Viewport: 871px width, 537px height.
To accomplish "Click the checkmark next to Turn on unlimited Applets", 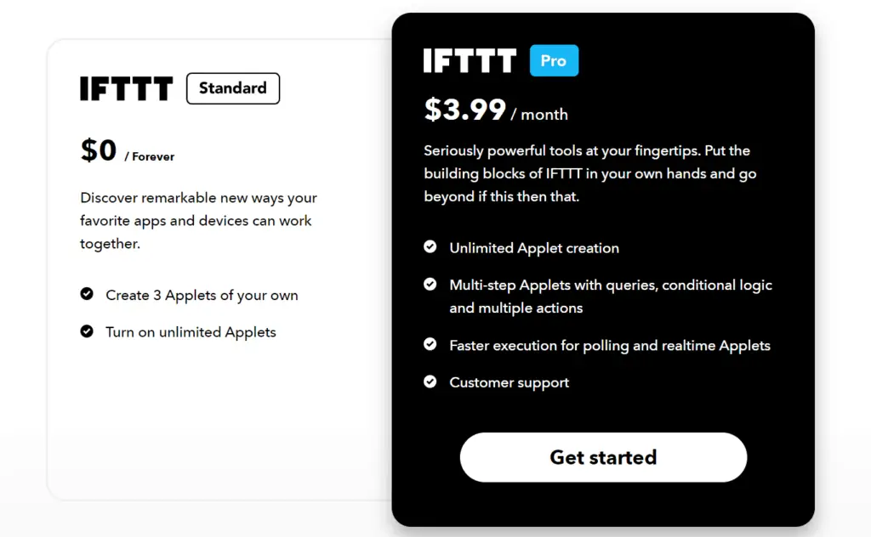I will (88, 331).
